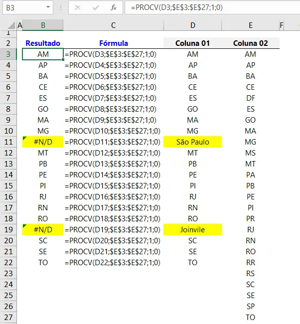This screenshot has height=324, width=300.
Task: Open the Insert Function fx icon
Action: click(x=114, y=7)
